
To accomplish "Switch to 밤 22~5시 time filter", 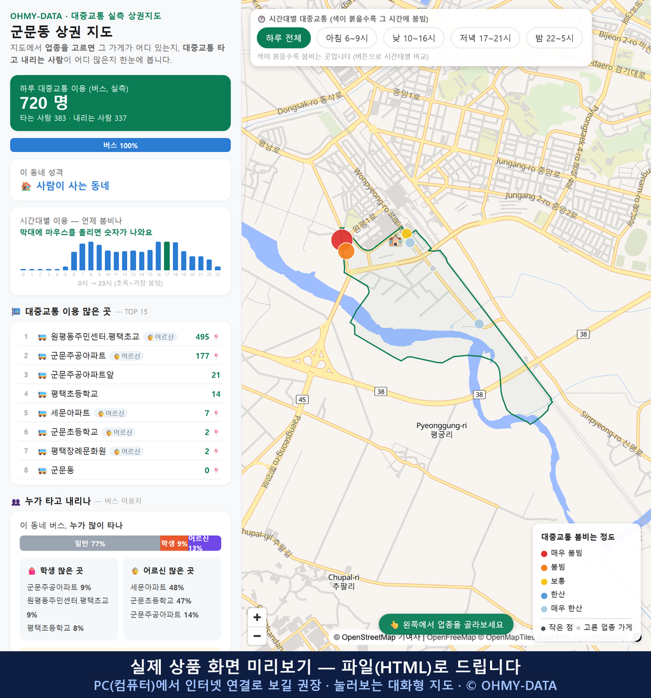I will (554, 38).
